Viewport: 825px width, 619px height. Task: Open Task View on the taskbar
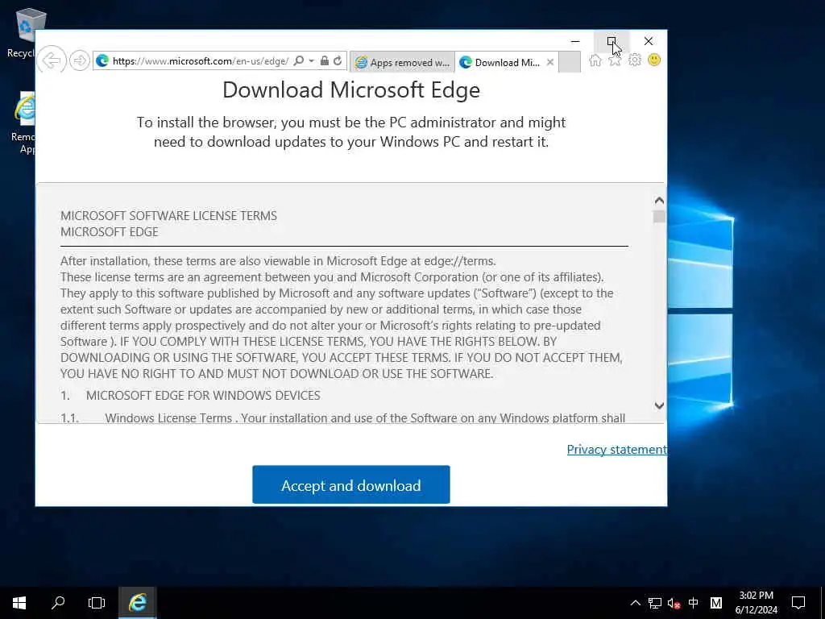(x=97, y=603)
